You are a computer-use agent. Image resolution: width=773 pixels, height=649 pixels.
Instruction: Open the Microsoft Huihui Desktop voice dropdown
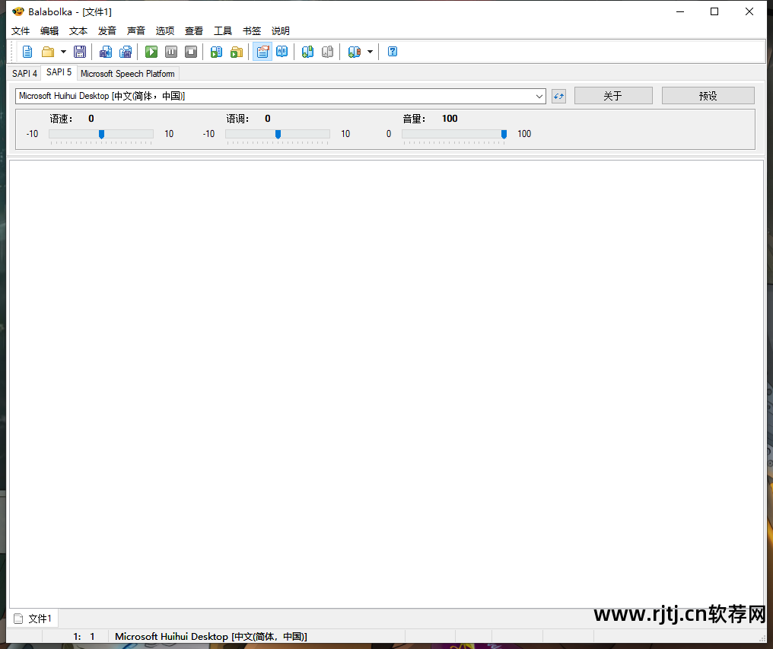281,96
